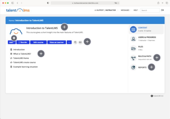Click the Users & Progress person icon

(x=133, y=39)
